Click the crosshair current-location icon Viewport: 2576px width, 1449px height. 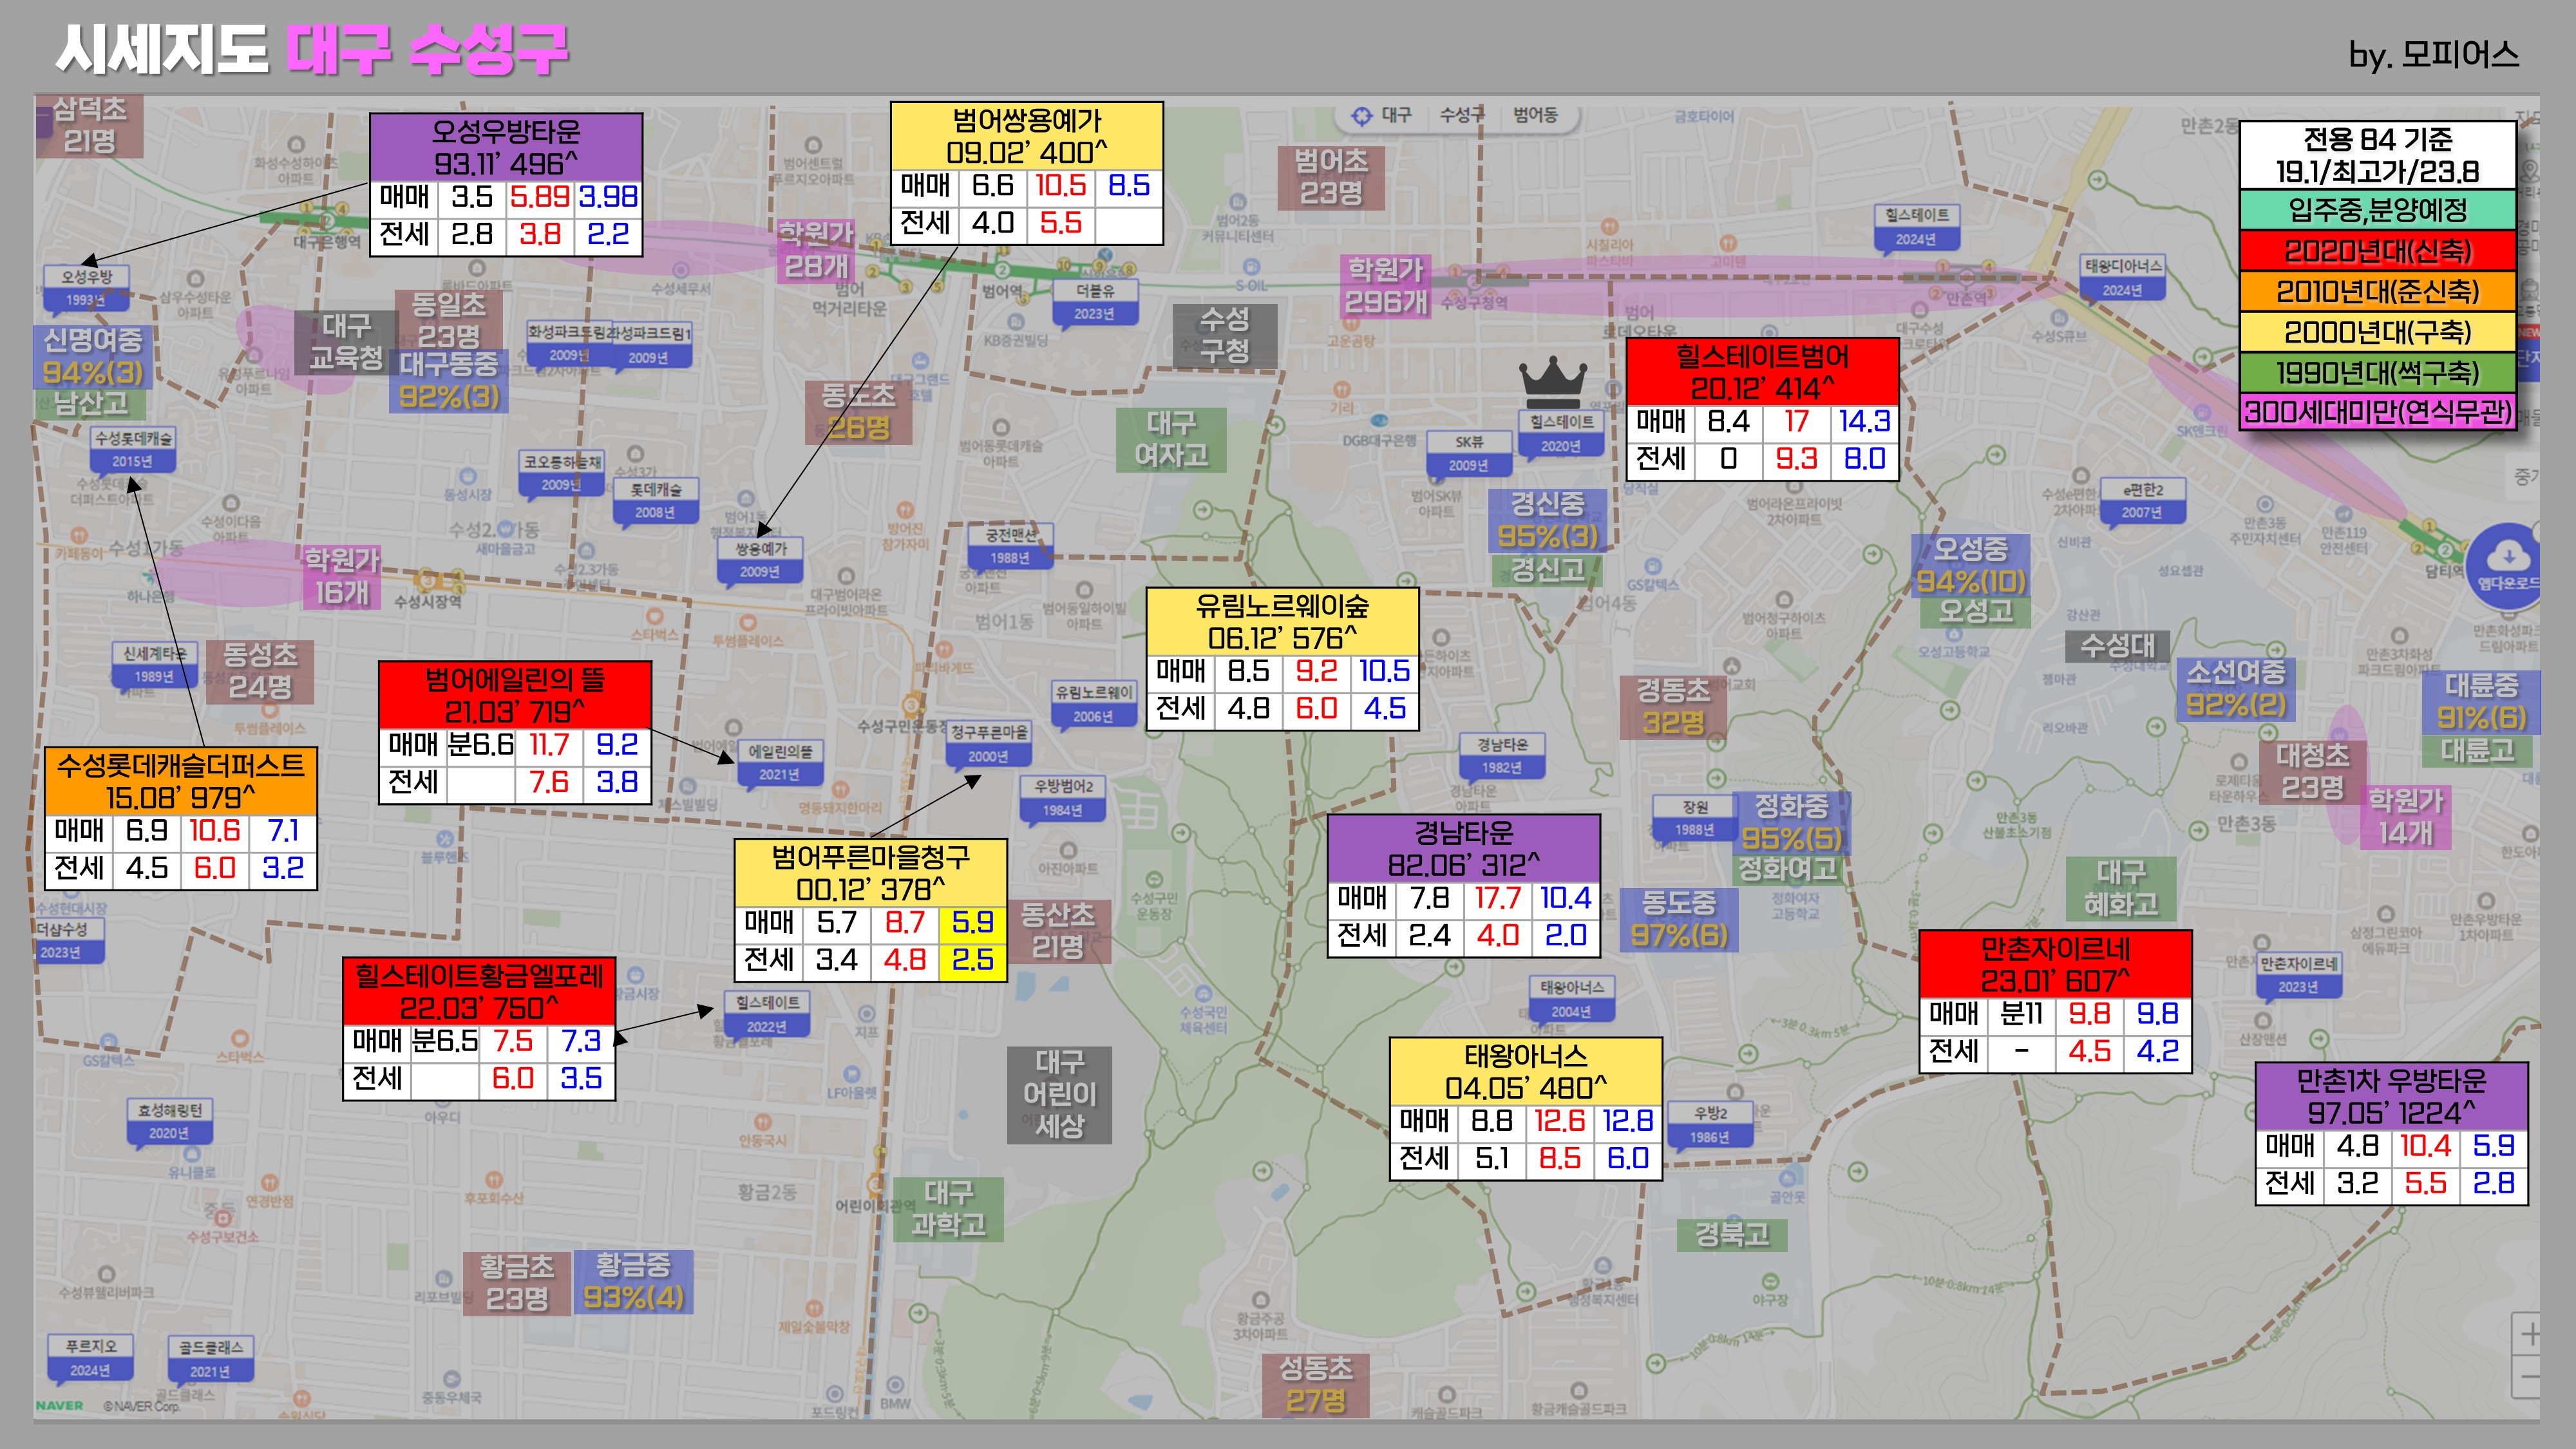click(1361, 116)
